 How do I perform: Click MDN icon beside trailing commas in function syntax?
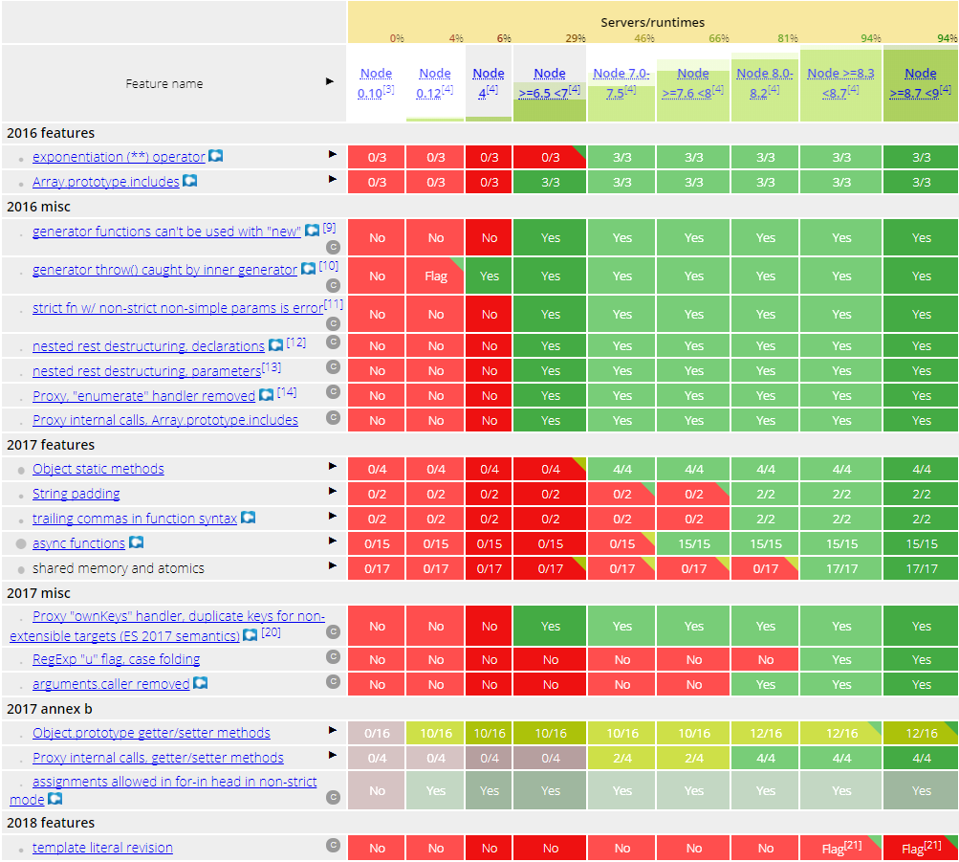click(x=248, y=518)
